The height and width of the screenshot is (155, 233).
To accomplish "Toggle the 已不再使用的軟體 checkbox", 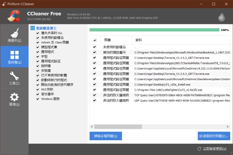I will pos(38,75).
